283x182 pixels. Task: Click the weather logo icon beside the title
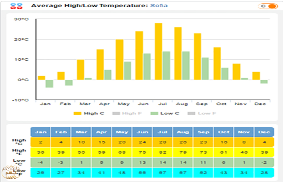[17, 6]
